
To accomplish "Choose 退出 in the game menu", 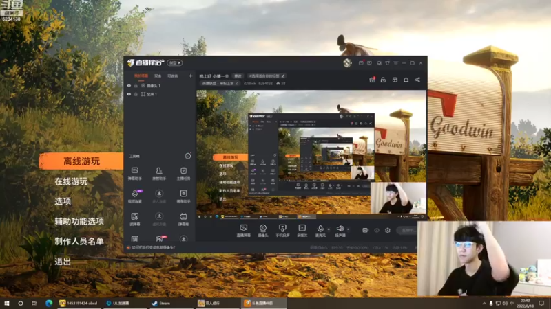I will (x=63, y=261).
